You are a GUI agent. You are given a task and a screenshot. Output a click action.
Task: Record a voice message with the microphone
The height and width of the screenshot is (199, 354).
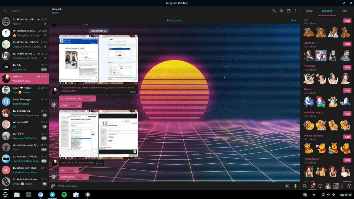pyautogui.click(x=295, y=186)
